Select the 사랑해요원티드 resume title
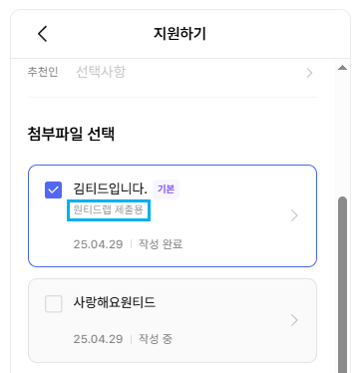Viewport: 359px width, 373px height. [115, 302]
